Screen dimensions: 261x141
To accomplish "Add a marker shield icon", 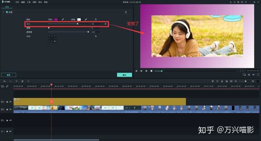I will click(217, 81).
